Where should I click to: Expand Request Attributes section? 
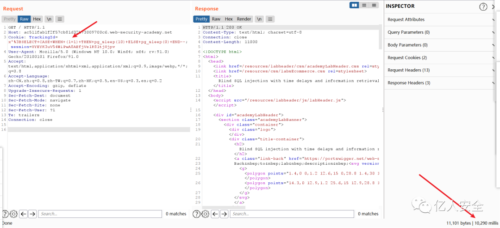click(440, 19)
